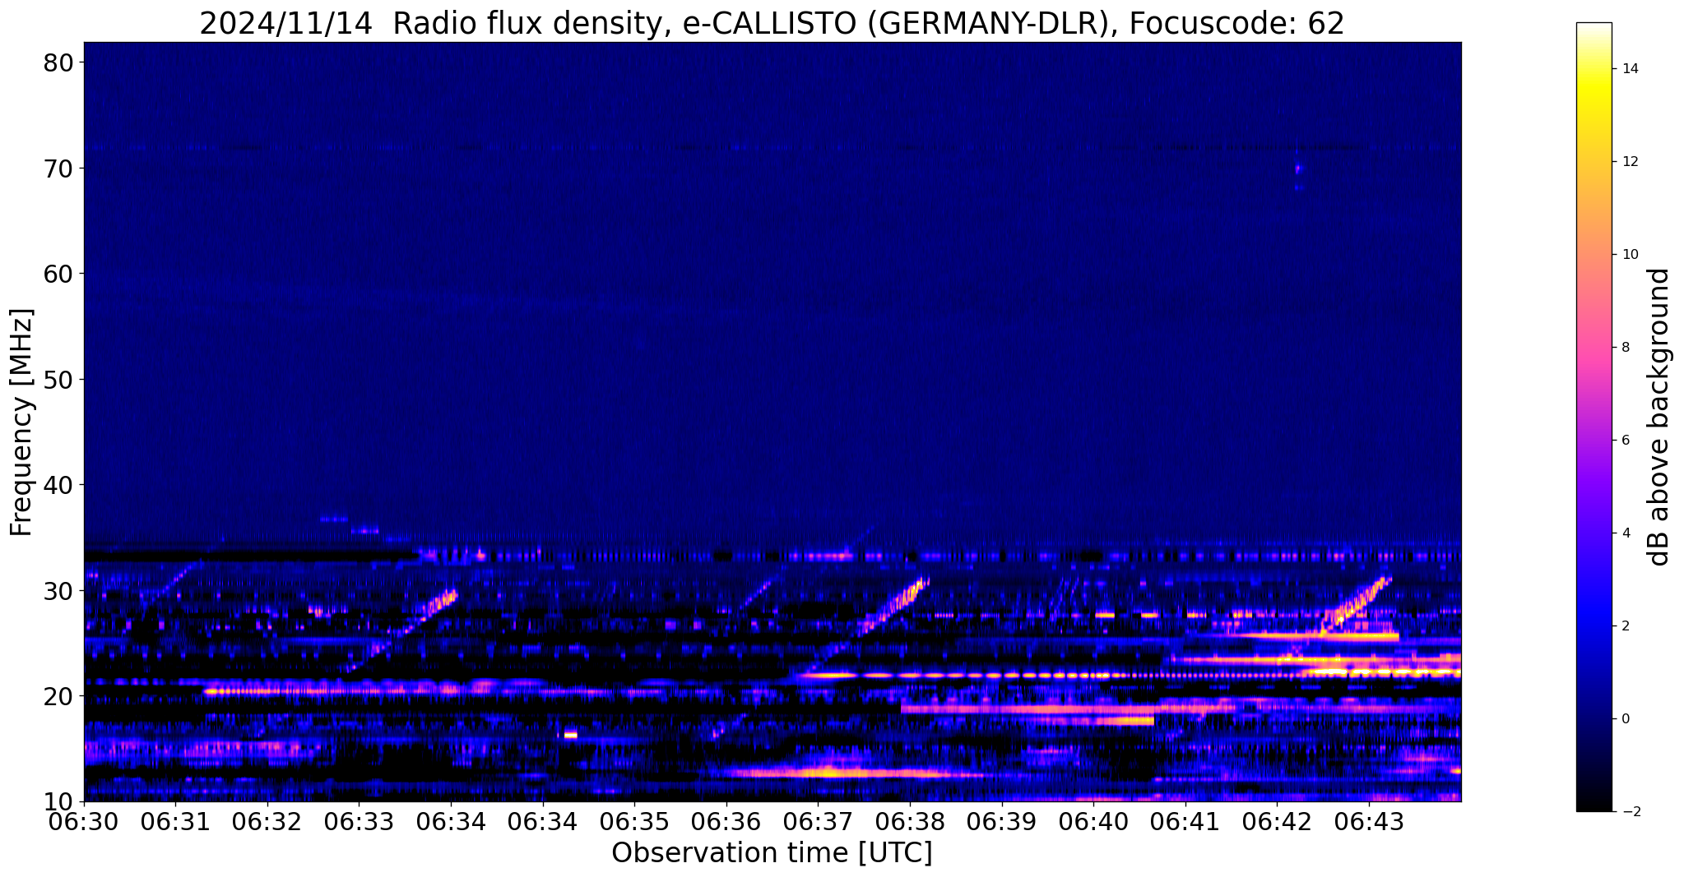Click the 20 tick on the frequency axis
The height and width of the screenshot is (877, 1684).
(59, 696)
